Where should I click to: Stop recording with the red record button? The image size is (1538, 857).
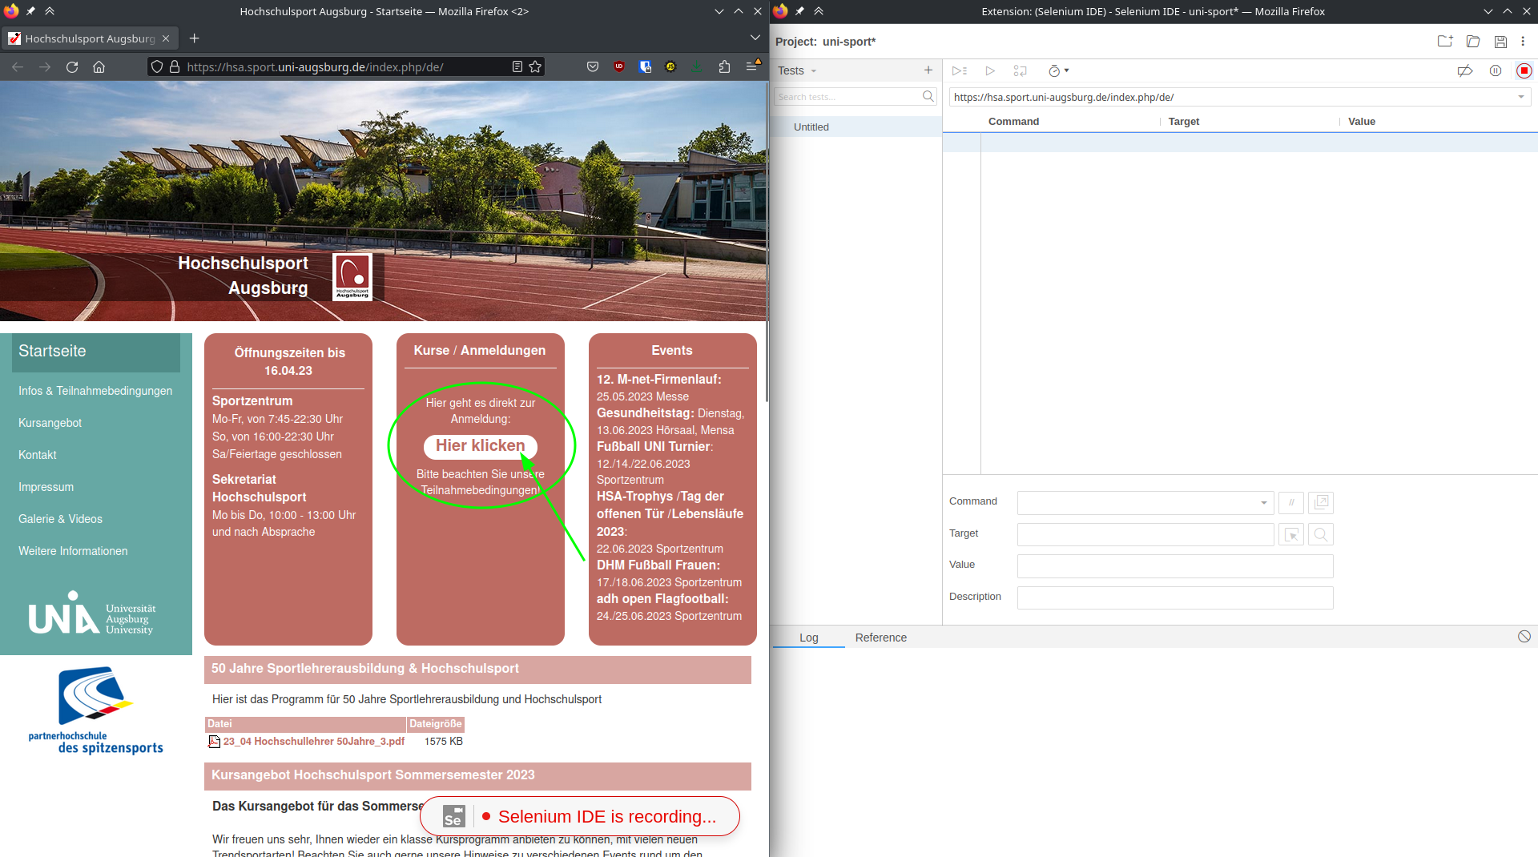click(1524, 71)
